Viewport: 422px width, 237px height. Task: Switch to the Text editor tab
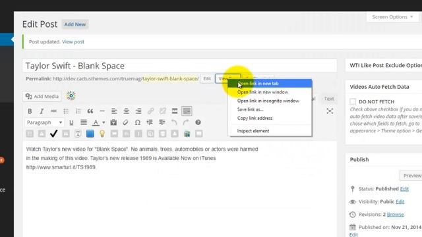point(329,99)
